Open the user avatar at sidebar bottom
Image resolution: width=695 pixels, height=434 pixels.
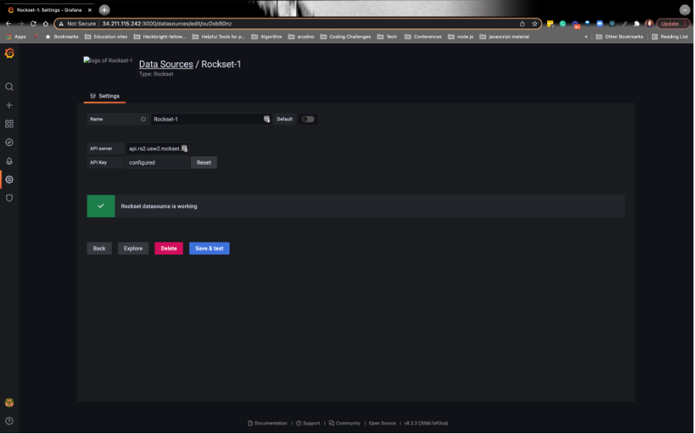point(9,402)
